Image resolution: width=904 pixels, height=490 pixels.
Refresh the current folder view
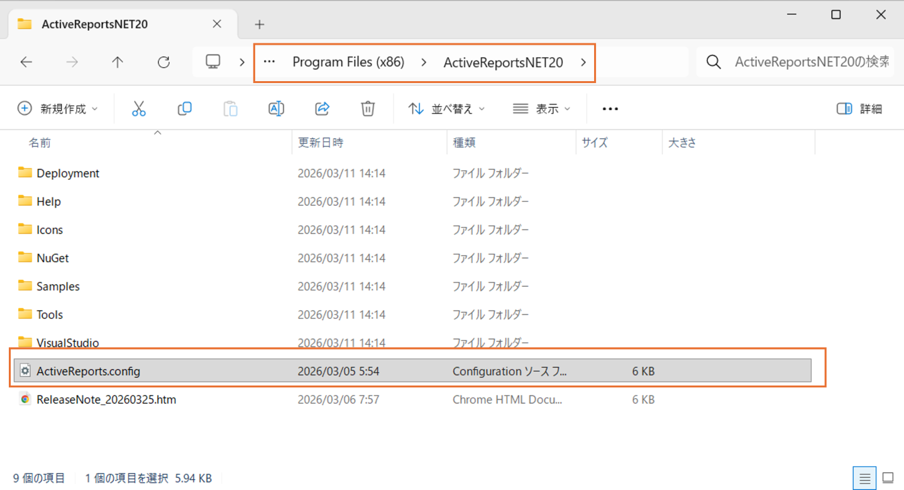click(163, 62)
